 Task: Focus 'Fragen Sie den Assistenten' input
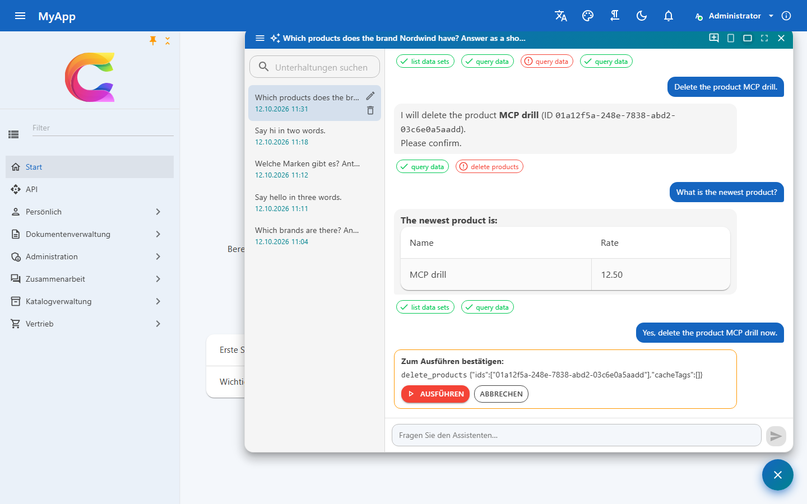point(576,435)
